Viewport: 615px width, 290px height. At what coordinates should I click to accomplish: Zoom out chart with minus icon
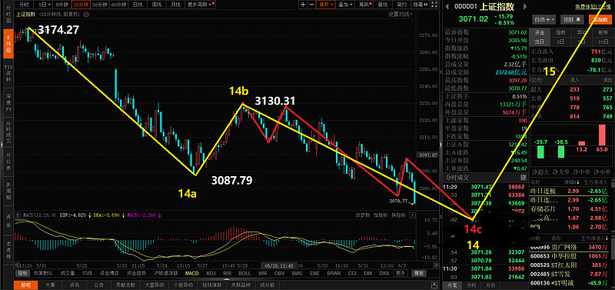coord(311,5)
